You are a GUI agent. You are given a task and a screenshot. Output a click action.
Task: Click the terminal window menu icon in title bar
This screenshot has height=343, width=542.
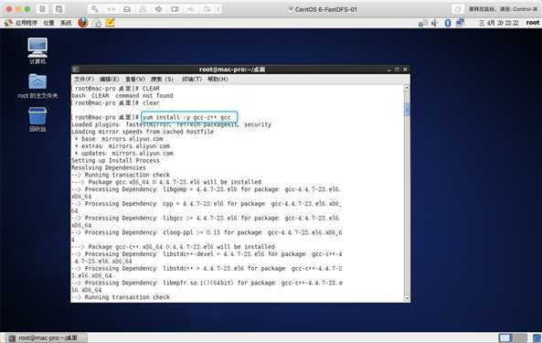(76, 70)
